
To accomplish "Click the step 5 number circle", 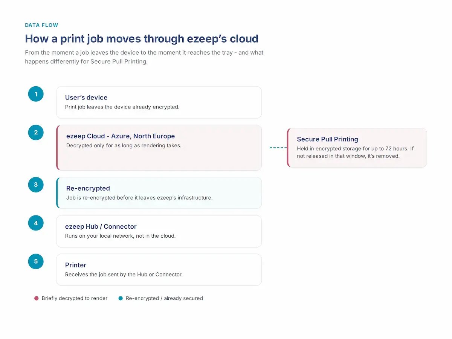I will [x=36, y=261].
